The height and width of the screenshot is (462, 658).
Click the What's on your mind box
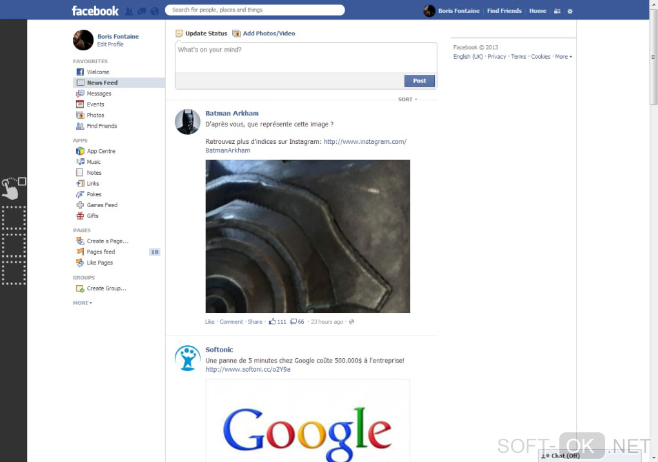(x=306, y=57)
